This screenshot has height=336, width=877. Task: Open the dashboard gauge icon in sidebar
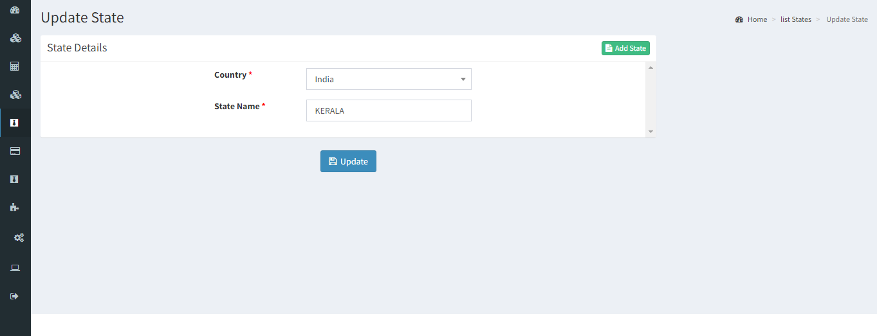(15, 10)
